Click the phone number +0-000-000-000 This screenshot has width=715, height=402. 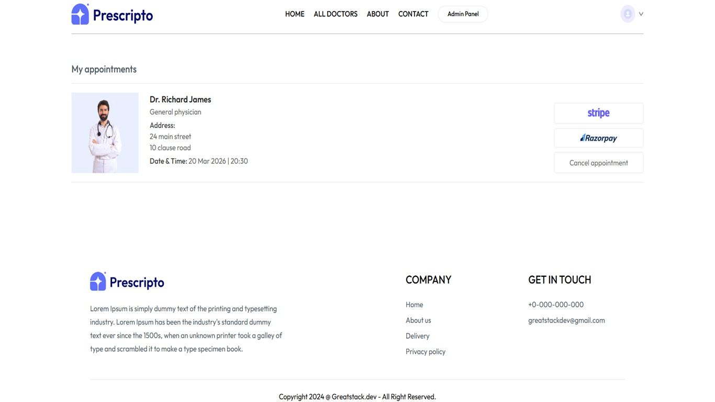(x=555, y=305)
